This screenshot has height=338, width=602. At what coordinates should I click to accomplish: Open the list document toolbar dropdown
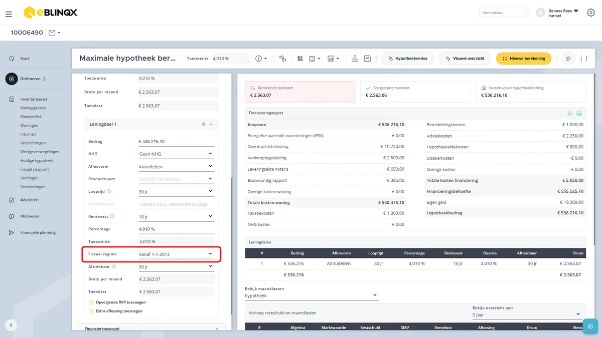point(315,59)
